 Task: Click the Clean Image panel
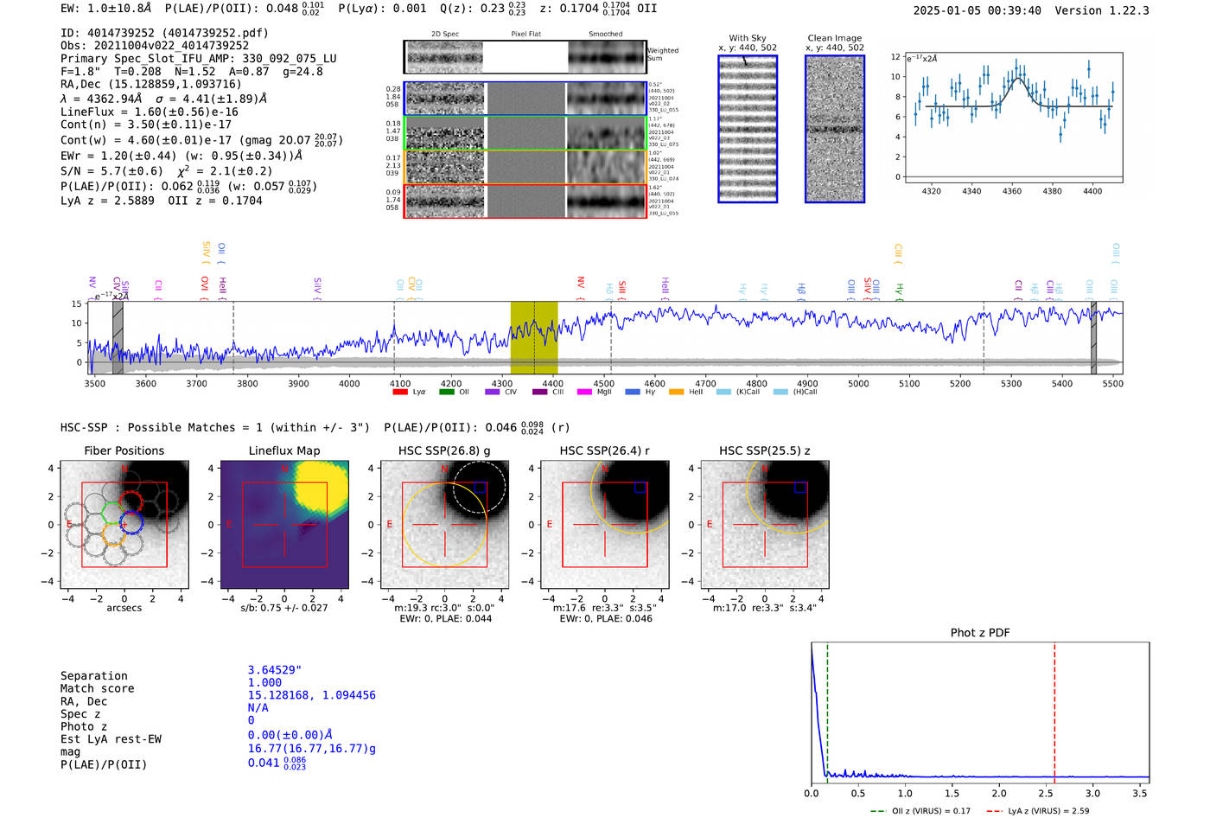pyautogui.click(x=835, y=129)
